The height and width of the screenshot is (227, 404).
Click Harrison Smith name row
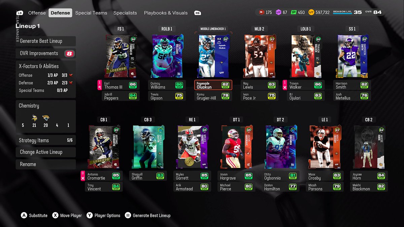[x=352, y=85]
